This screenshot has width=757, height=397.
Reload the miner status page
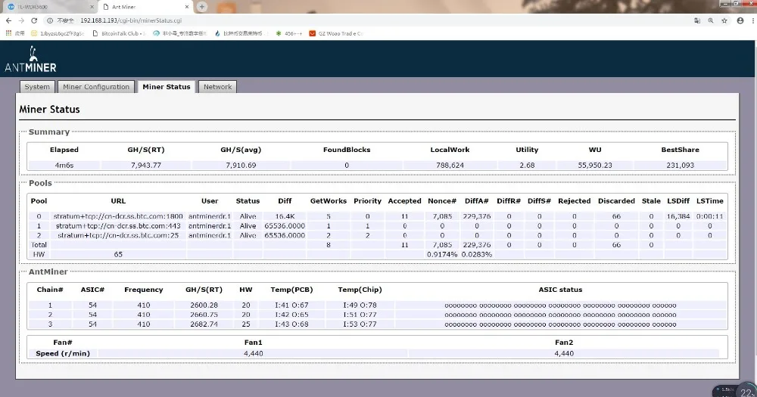click(x=34, y=20)
